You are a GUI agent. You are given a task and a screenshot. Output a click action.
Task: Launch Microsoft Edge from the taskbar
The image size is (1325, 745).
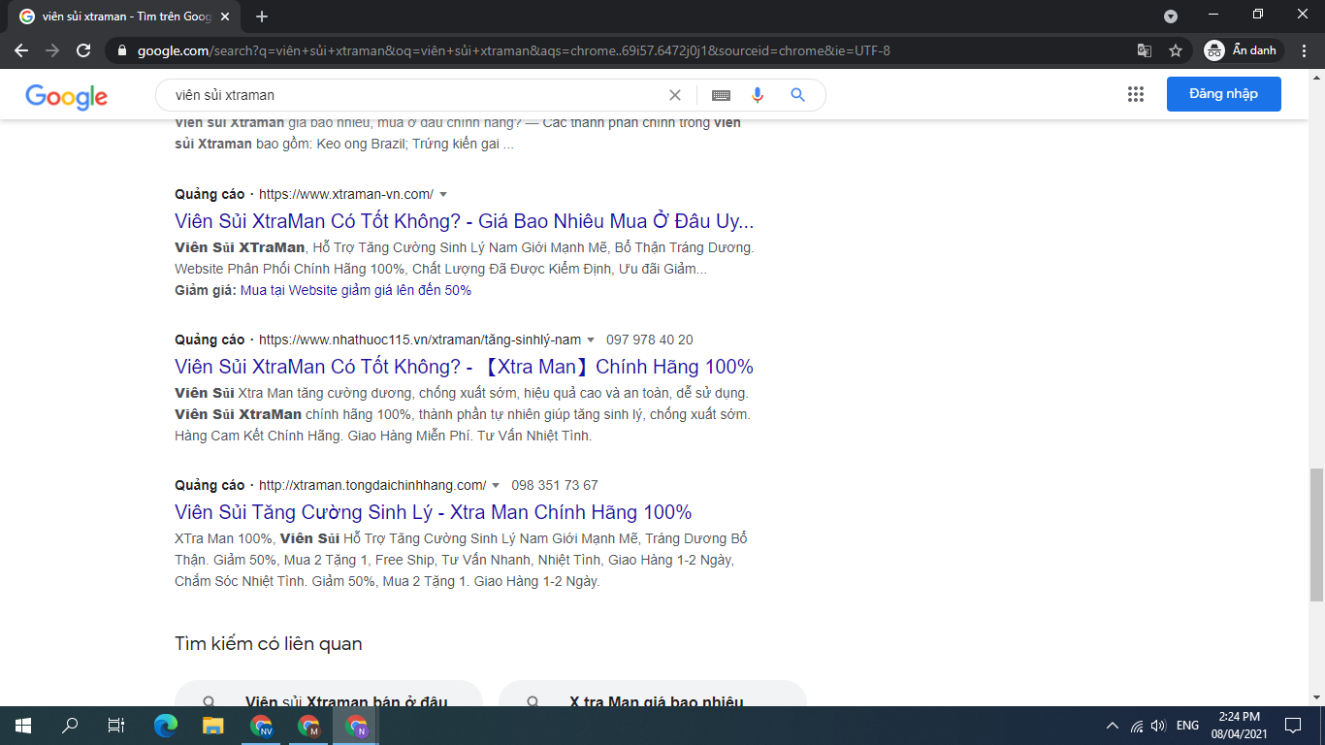[166, 726]
